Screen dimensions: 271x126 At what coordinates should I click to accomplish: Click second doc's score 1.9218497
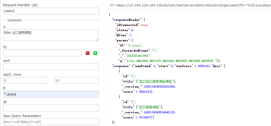pos(143,118)
